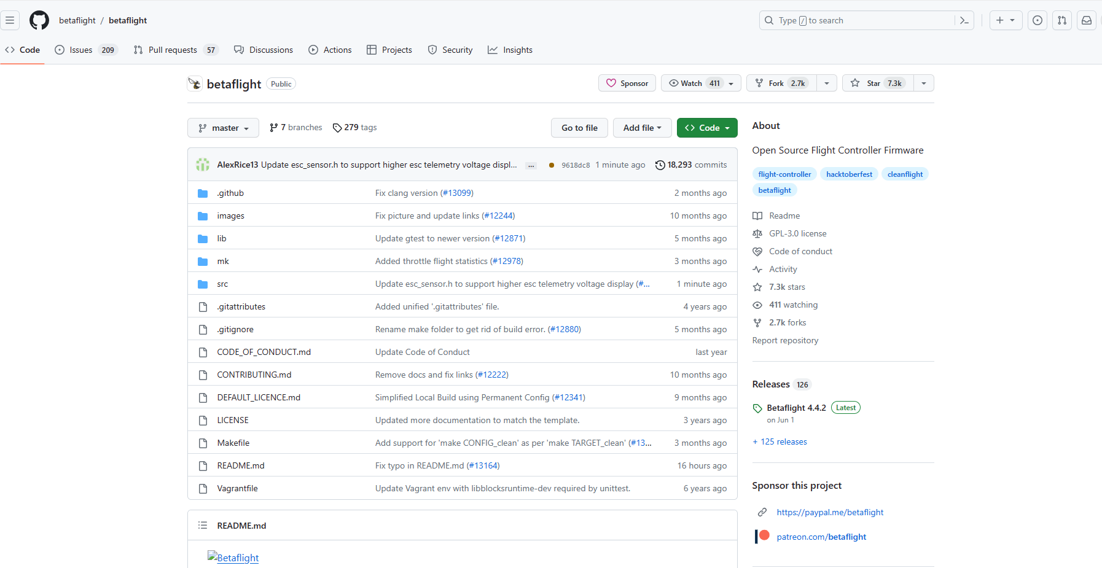Select the flight-controller topic tag
Viewport: 1102px width, 568px height.
[x=784, y=174]
